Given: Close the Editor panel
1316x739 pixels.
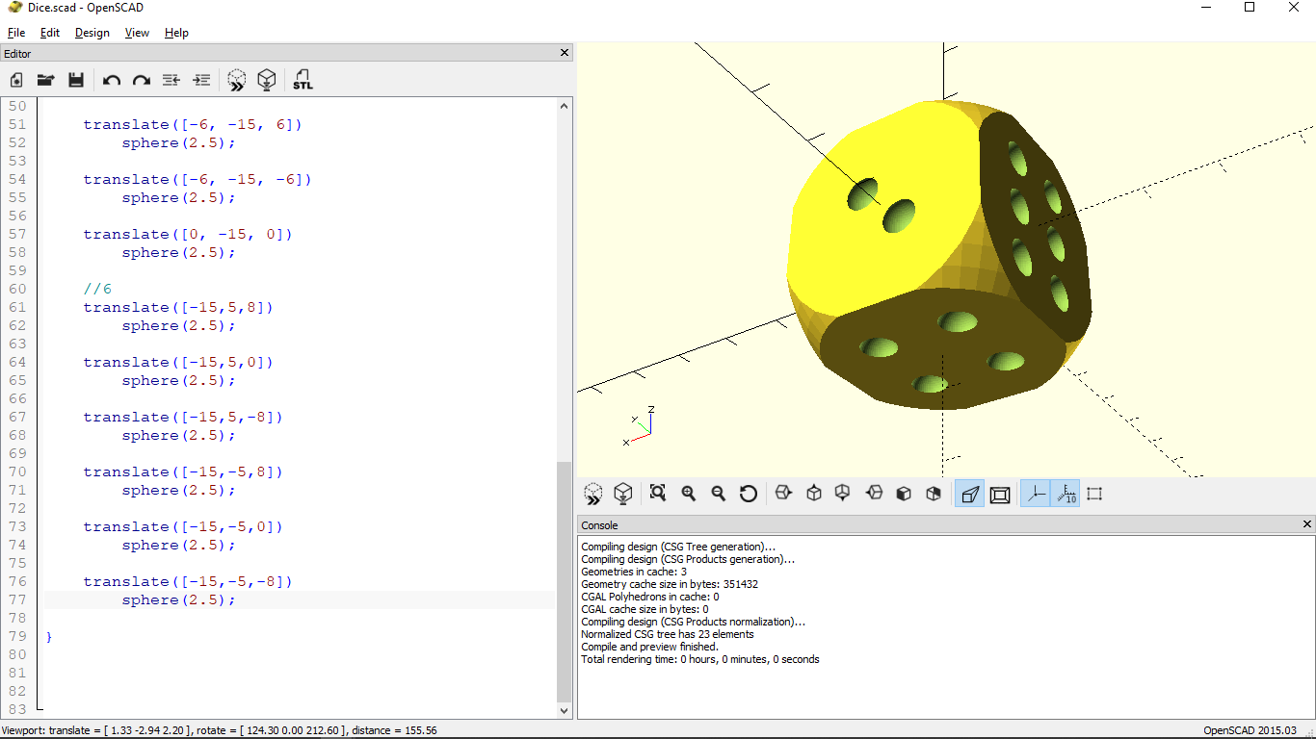Looking at the screenshot, I should [566, 53].
